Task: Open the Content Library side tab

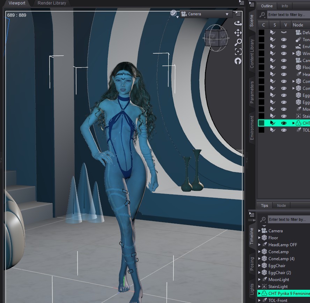Action: coord(252,54)
